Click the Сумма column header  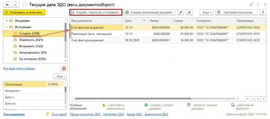(183, 21)
